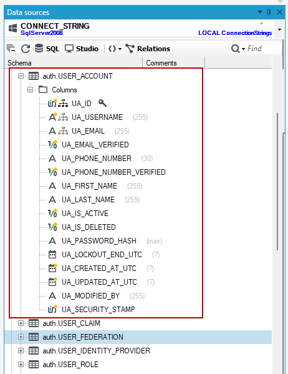Click the SqlServer2008 provider label

tap(42, 33)
